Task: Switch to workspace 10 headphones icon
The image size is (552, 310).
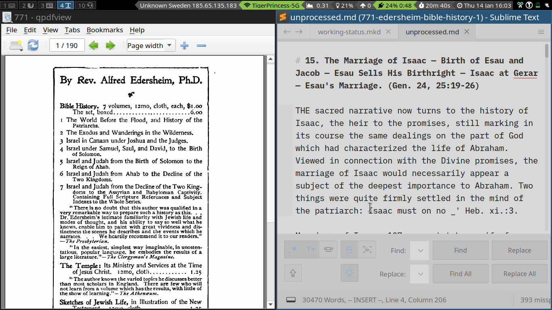Action: (x=86, y=5)
